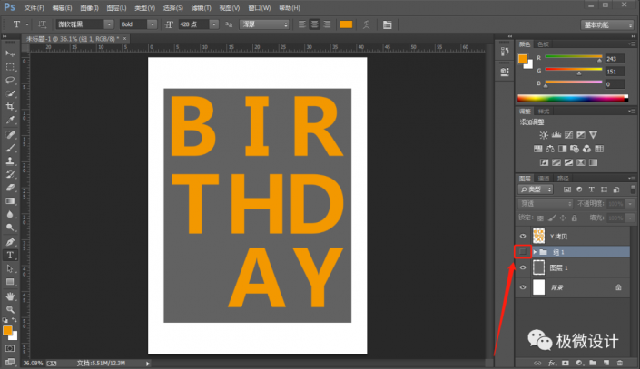This screenshot has width=640, height=369.
Task: Switch to the 色板 panel tab
Action: coord(544,43)
